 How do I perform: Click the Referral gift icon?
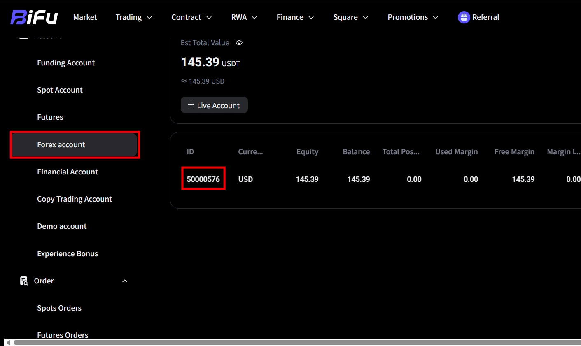tap(464, 17)
